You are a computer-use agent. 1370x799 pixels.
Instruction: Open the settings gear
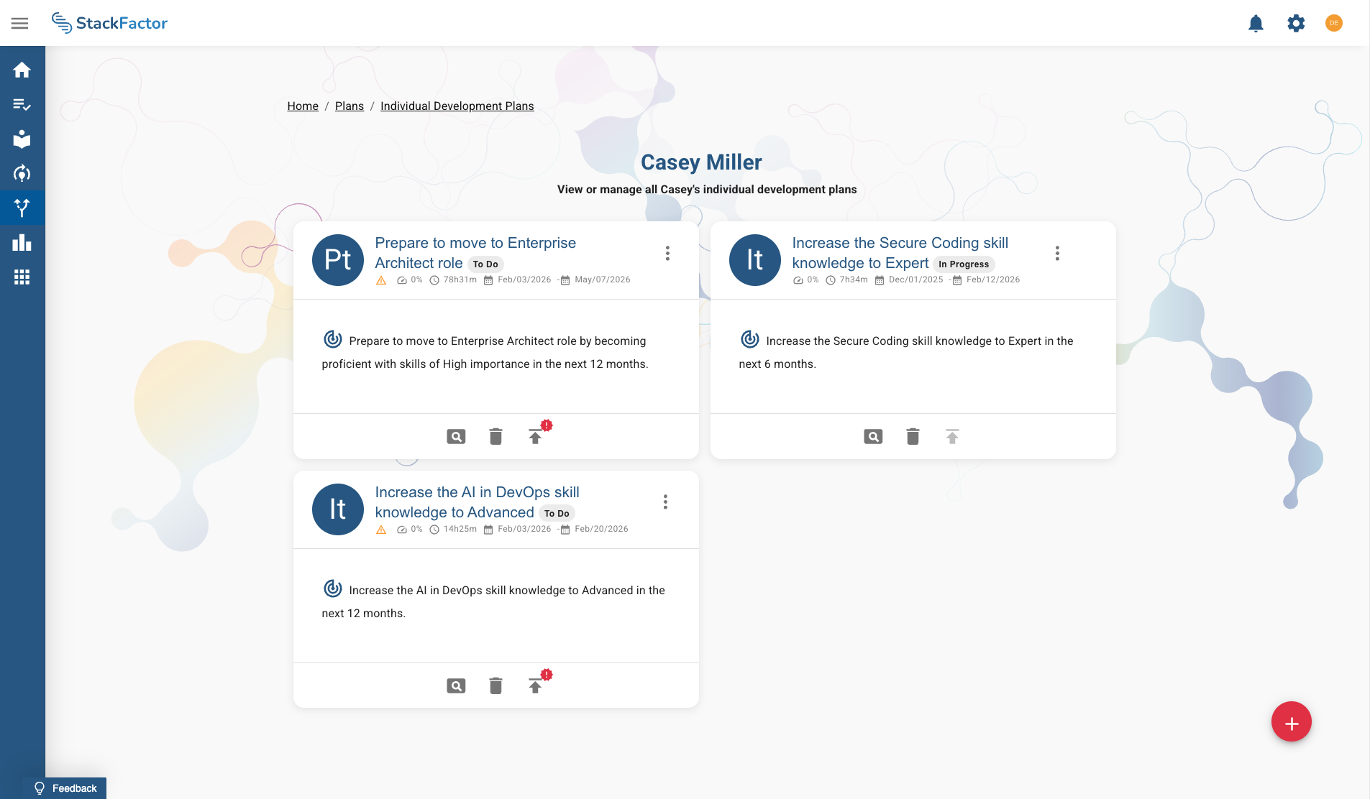point(1295,23)
